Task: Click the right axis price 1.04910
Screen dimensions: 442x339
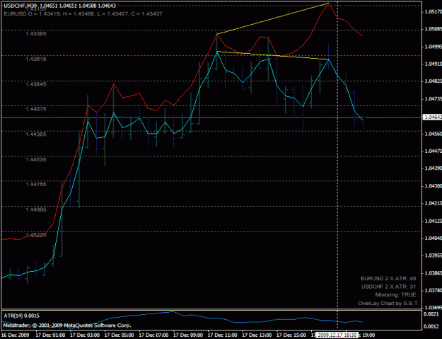Action: (433, 64)
